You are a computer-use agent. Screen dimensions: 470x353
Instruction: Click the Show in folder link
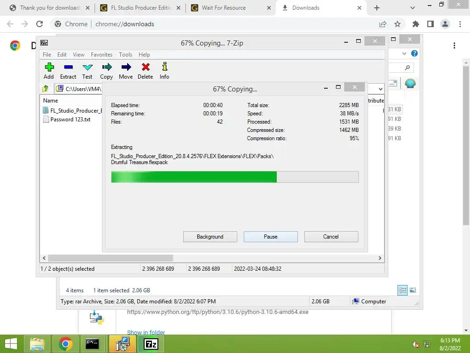pyautogui.click(x=146, y=332)
